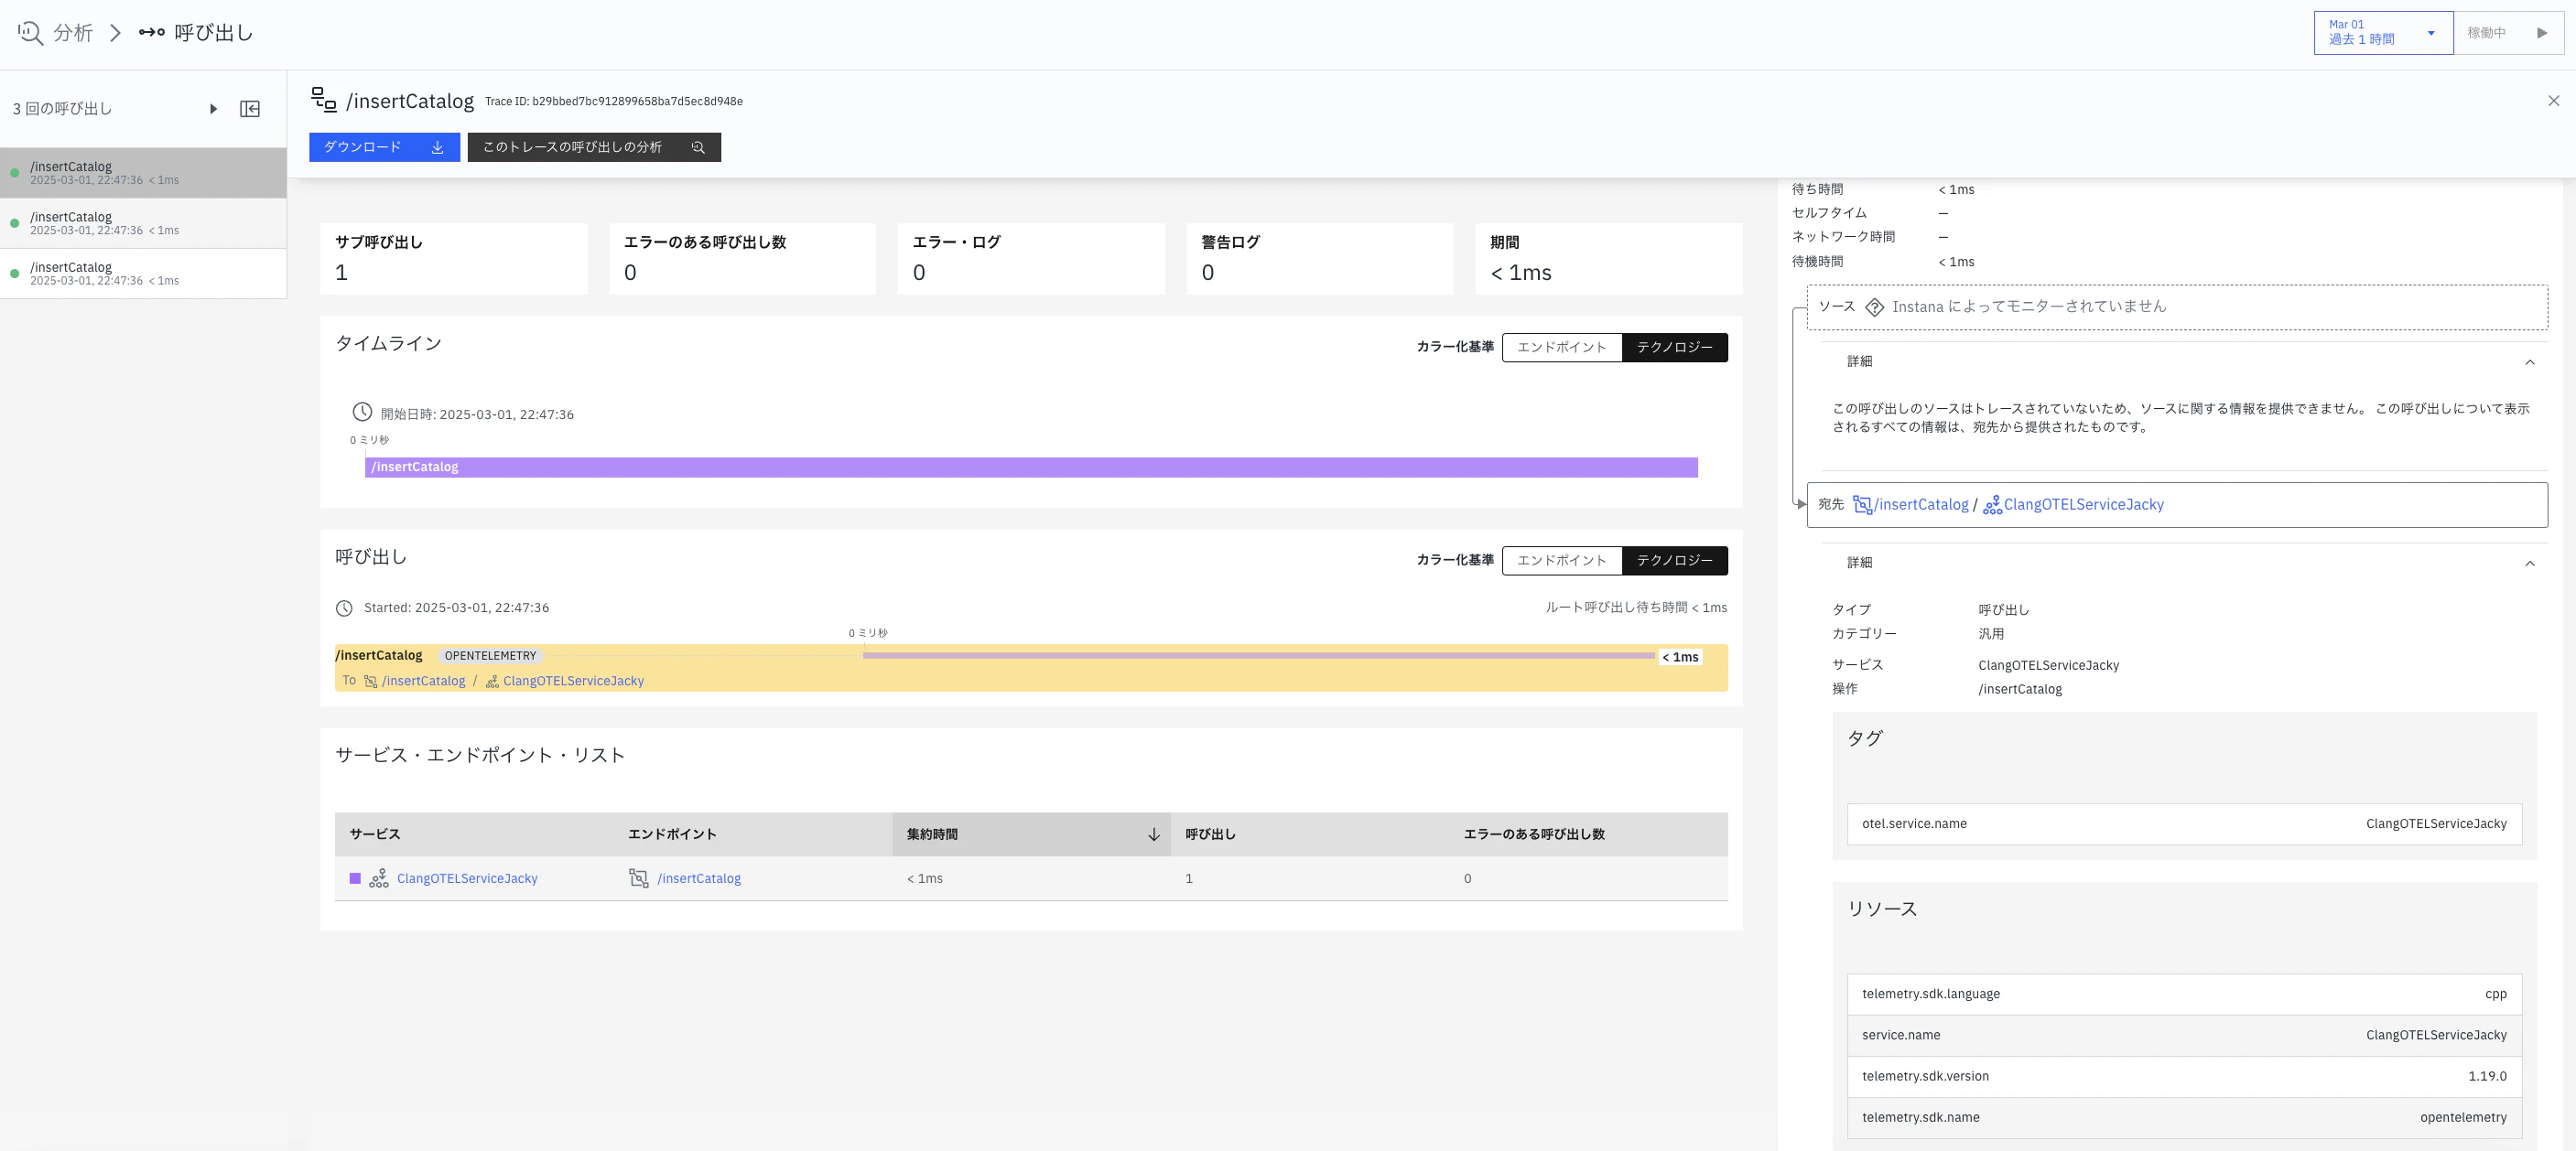Image resolution: width=2576 pixels, height=1151 pixels.
Task: Click the purple /insertCatalog timeline bar
Action: pyautogui.click(x=1031, y=468)
